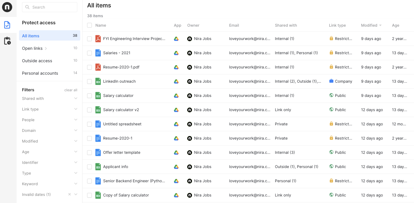This screenshot has height=203, width=414.
Task: Click the lock icon on Salaries - 2021 row
Action: (x=331, y=53)
